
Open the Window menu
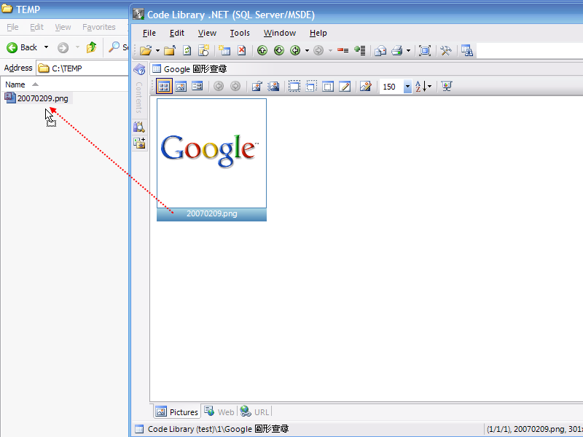280,33
